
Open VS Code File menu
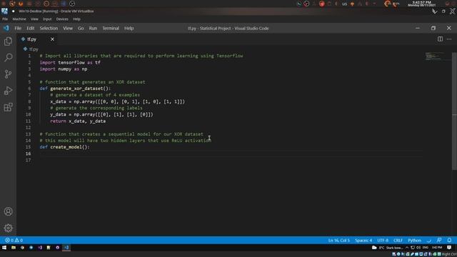(x=18, y=29)
